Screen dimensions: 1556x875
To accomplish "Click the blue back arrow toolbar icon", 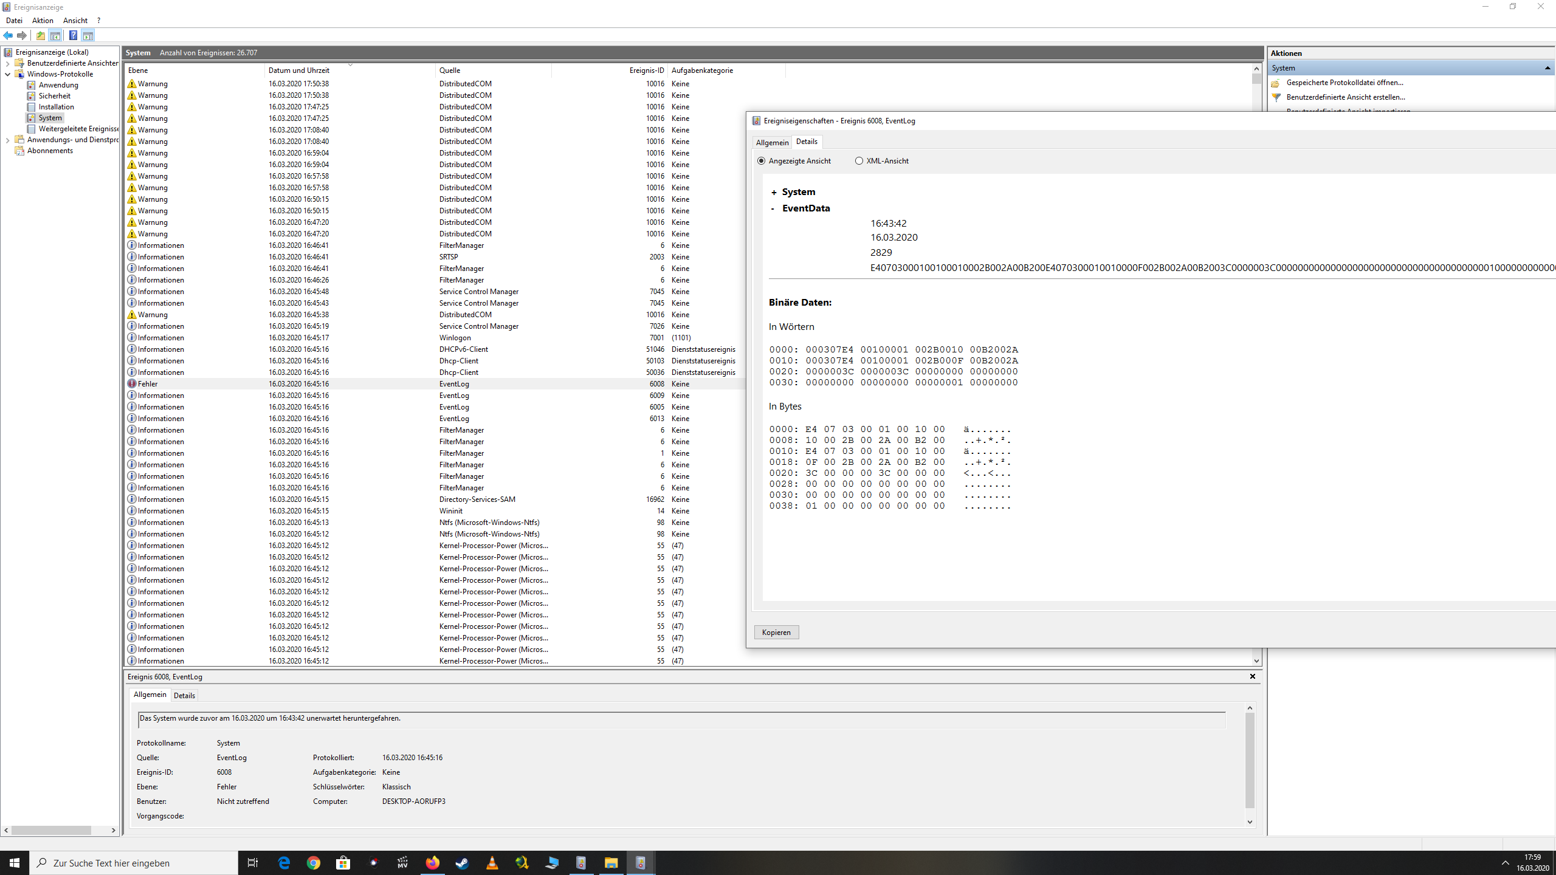I will [8, 35].
